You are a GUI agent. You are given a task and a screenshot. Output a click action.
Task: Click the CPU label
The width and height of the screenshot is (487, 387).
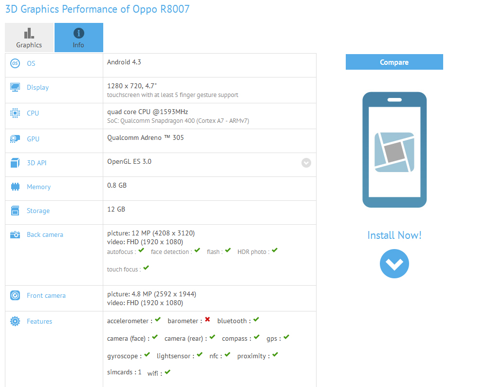[x=33, y=113]
